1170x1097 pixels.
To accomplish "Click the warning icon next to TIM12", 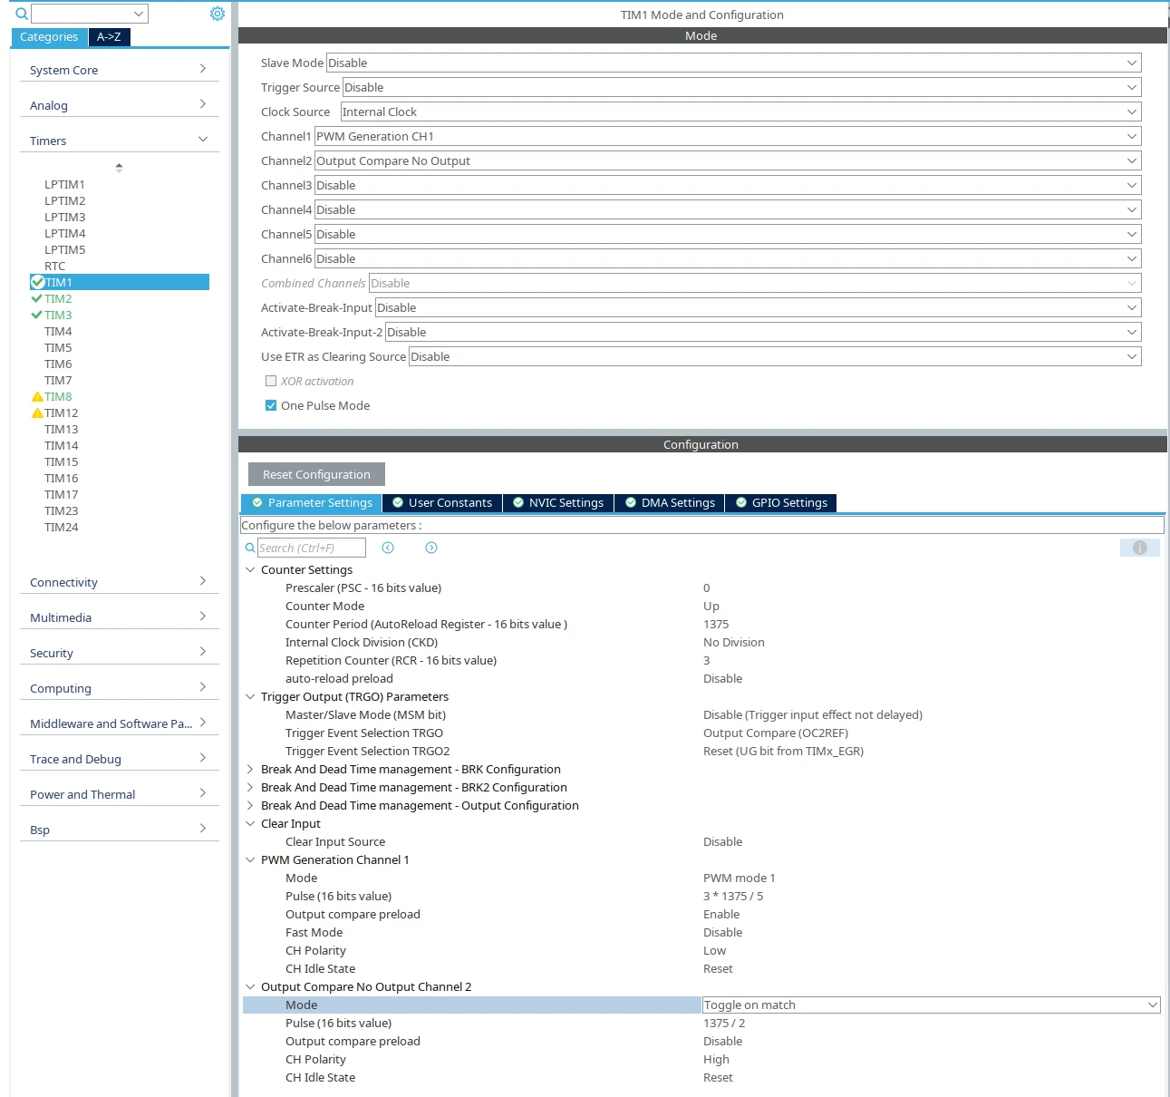I will click(x=37, y=413).
